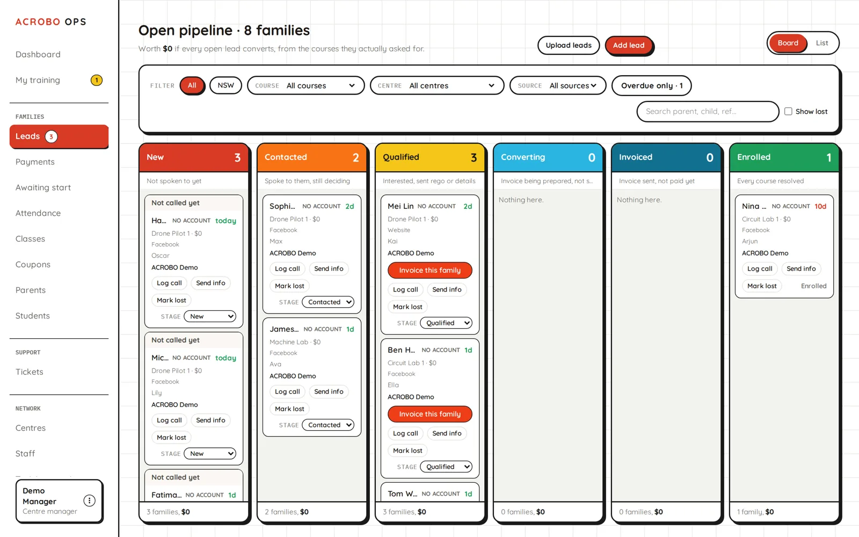Open the Leads sidebar item
The height and width of the screenshot is (537, 859).
tap(59, 136)
